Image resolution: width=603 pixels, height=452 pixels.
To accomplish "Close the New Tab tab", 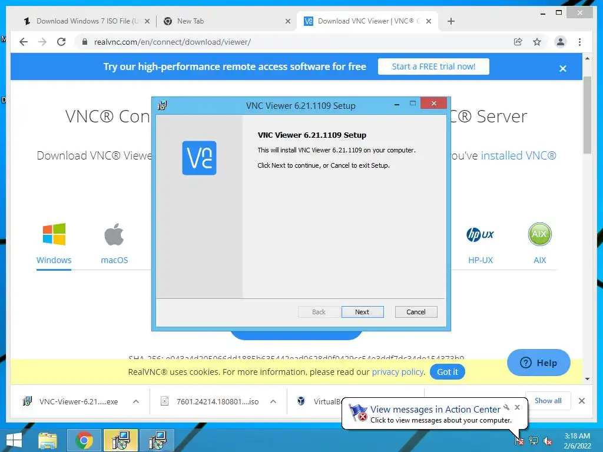I will coord(287,21).
